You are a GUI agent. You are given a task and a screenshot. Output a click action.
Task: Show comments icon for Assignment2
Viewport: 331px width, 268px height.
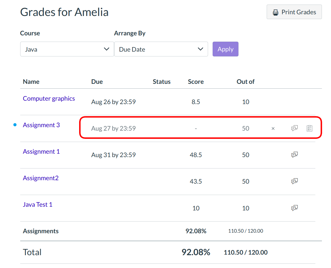(294, 181)
